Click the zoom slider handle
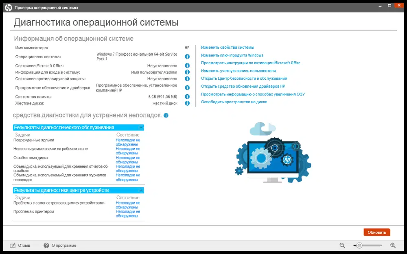 [x=359, y=245]
